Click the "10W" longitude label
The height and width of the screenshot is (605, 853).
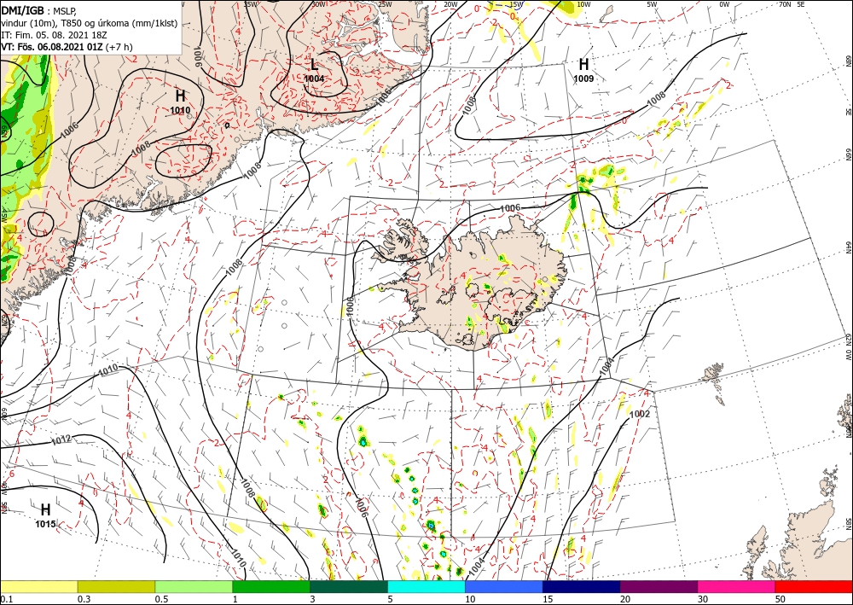pyautogui.click(x=583, y=3)
